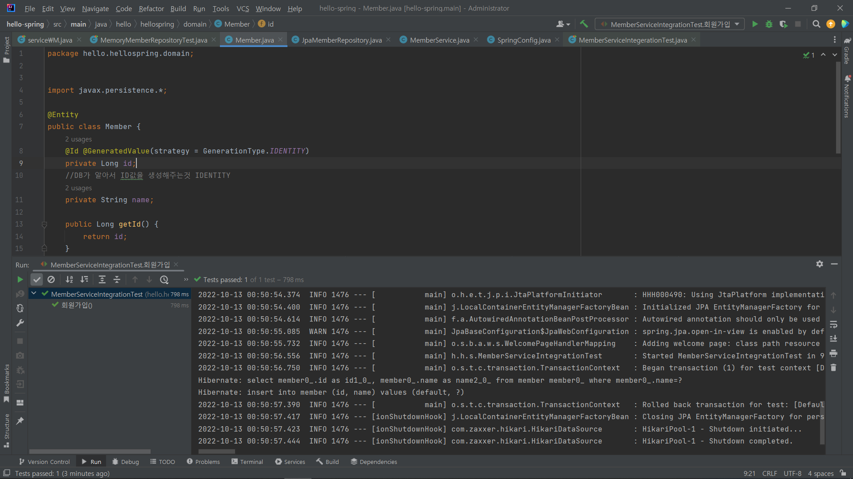Open wrench settings in Run sidebar
Viewport: 853px width, 479px height.
click(x=20, y=323)
